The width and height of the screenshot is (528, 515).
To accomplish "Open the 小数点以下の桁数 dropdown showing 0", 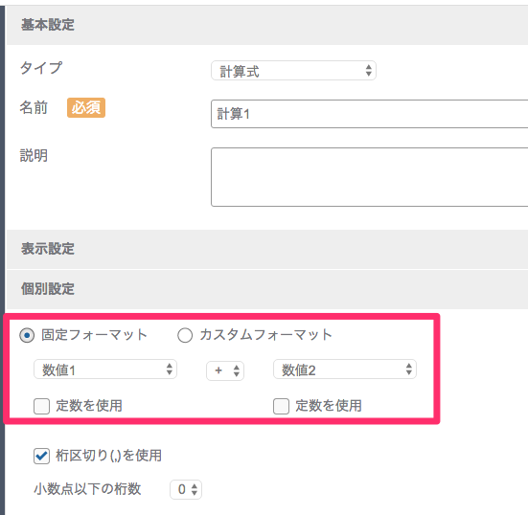I will coord(186,489).
